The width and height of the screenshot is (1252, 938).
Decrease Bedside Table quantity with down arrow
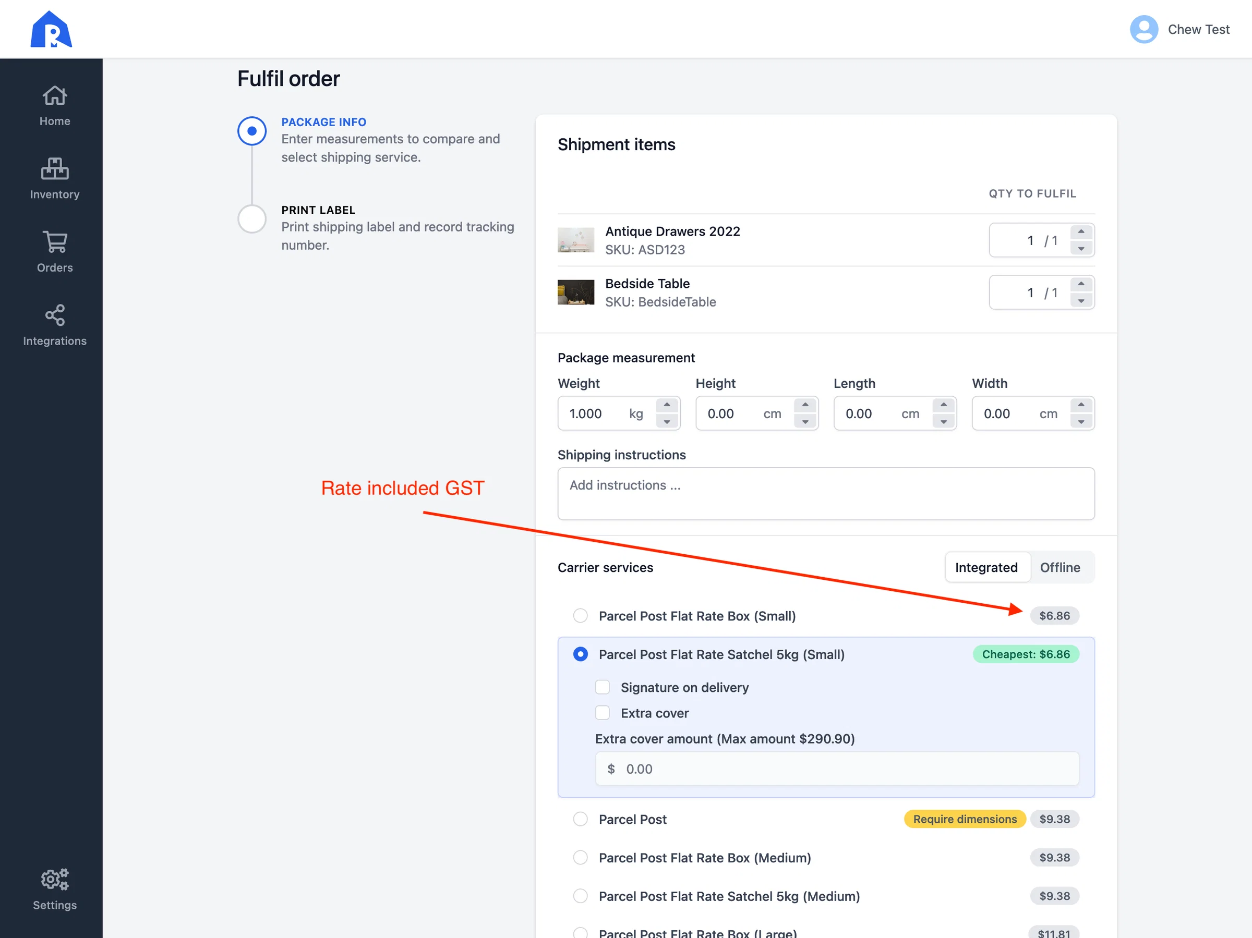(1081, 301)
